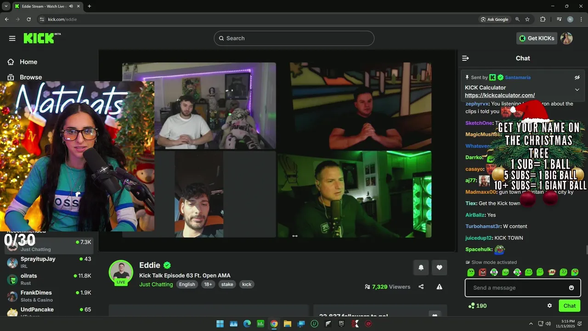Open the tab search dropdown
Viewport: 588px width, 331px height.
(6, 6)
